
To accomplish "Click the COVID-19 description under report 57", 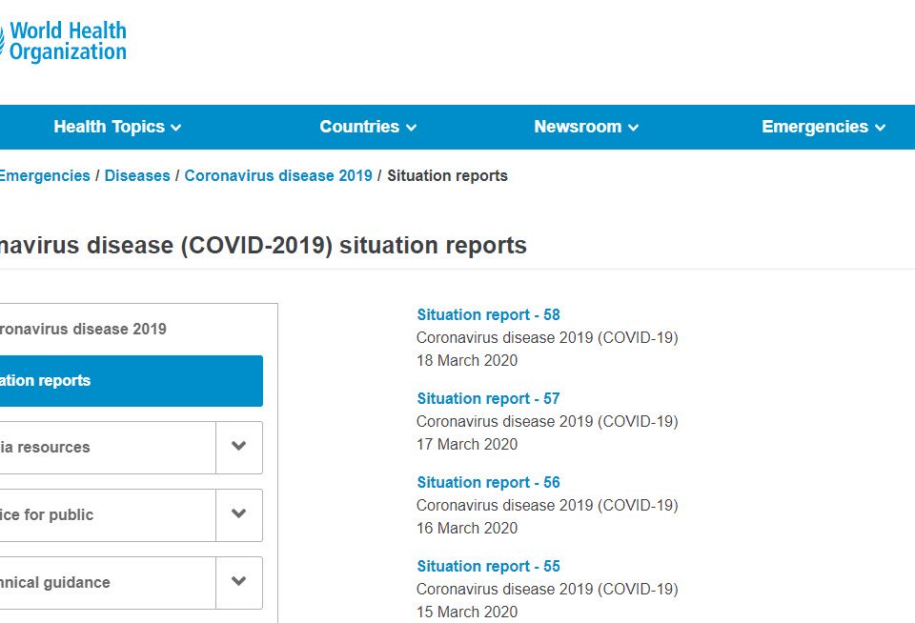I will (547, 422).
